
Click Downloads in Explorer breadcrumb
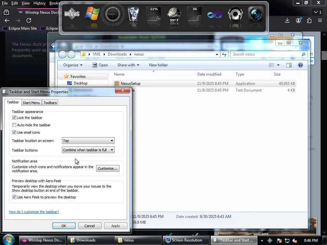click(x=117, y=54)
